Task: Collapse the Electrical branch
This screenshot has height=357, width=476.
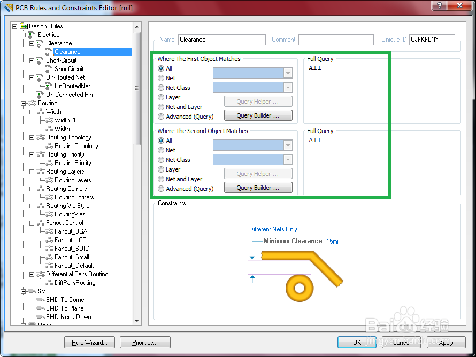Action: tap(23, 35)
